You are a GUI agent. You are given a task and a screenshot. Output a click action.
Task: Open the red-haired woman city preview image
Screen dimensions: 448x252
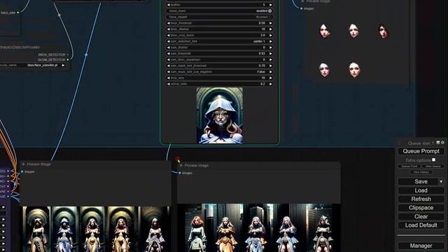tap(197, 227)
